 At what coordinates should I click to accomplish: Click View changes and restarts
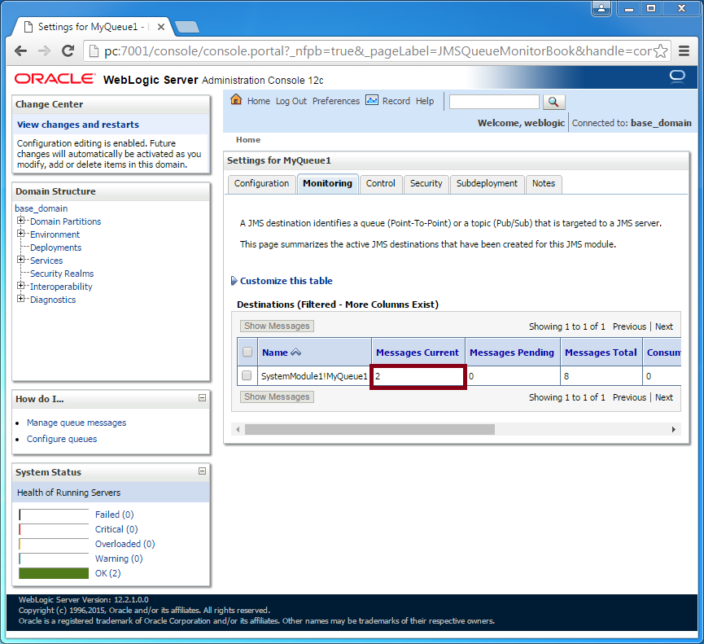[x=78, y=125]
